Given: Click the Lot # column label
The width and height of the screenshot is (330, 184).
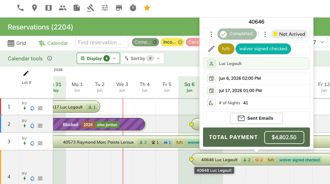Looking at the screenshot, I should [26, 83].
